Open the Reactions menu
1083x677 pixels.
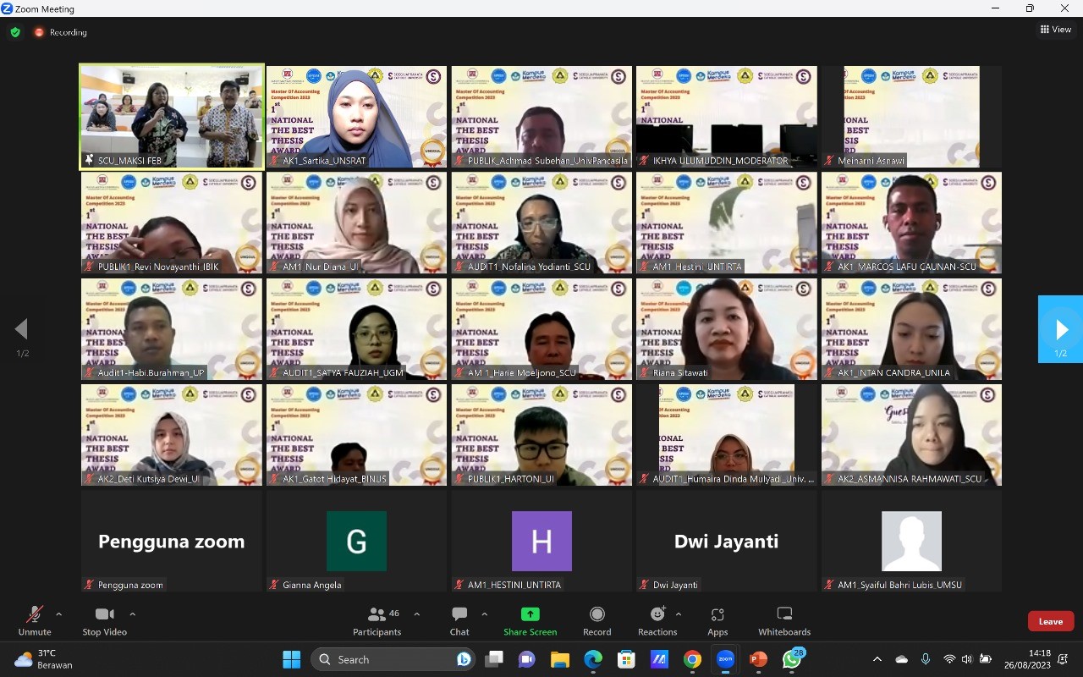tap(657, 615)
